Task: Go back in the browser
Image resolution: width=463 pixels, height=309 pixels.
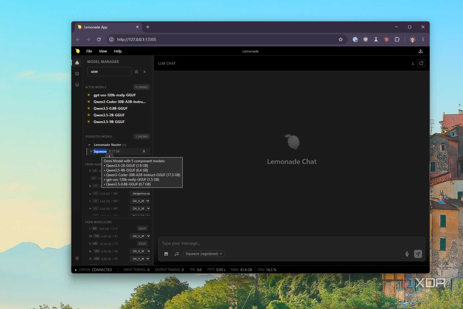Action: pyautogui.click(x=78, y=40)
